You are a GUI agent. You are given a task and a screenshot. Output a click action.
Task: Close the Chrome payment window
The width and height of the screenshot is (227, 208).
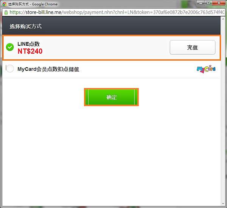click(x=219, y=3)
